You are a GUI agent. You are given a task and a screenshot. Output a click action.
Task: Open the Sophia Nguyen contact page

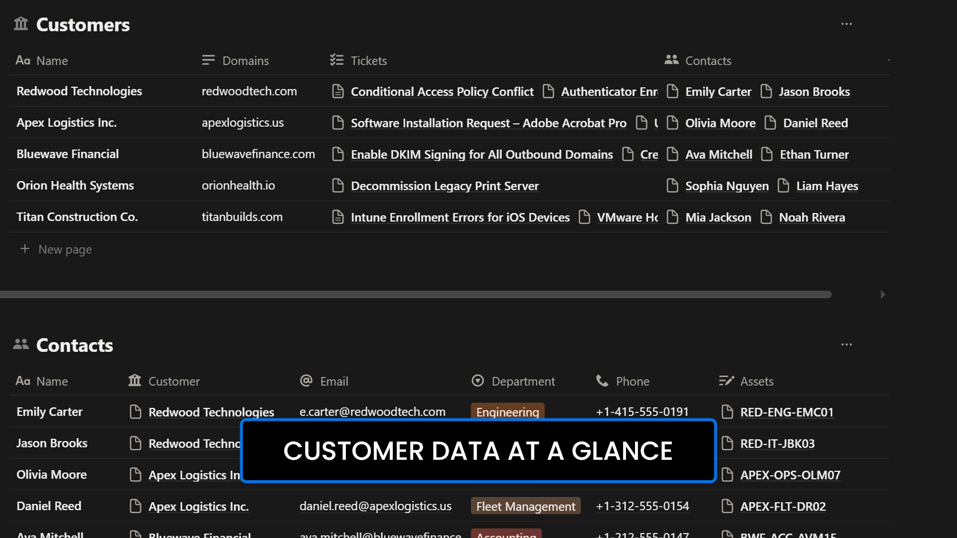(x=726, y=186)
